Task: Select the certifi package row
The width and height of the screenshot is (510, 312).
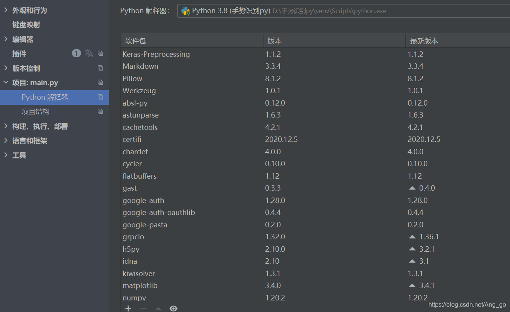Action: pyautogui.click(x=315, y=139)
